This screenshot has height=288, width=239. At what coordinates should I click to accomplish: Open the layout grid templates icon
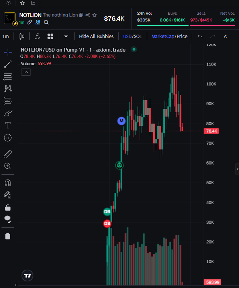(50, 37)
